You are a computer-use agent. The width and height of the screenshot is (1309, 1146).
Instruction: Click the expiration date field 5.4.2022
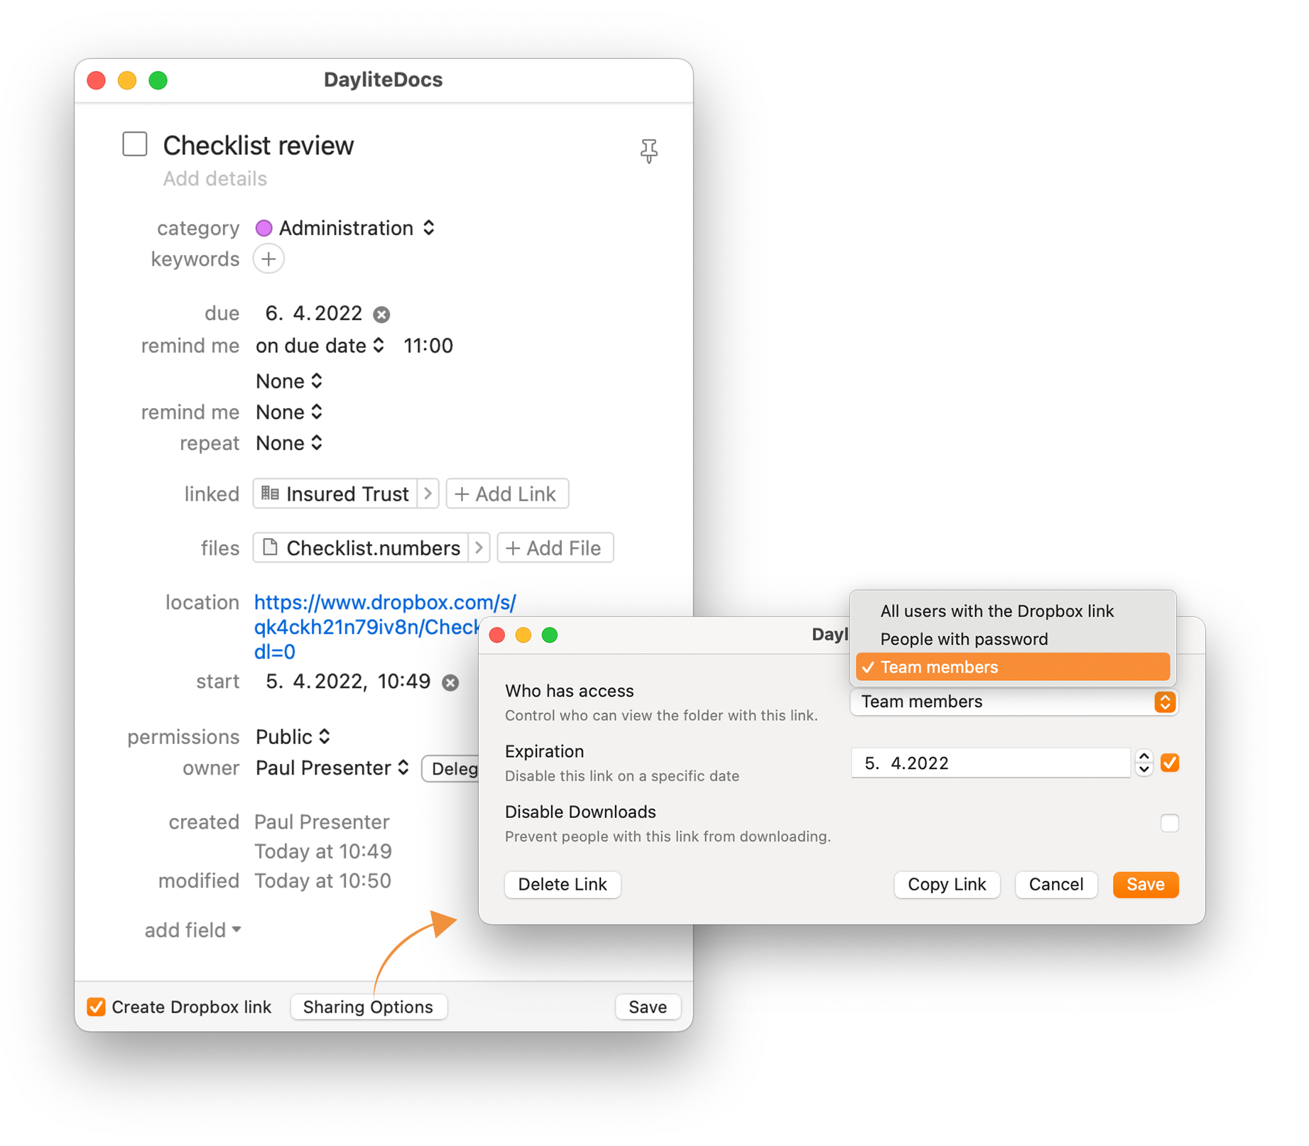991,763
